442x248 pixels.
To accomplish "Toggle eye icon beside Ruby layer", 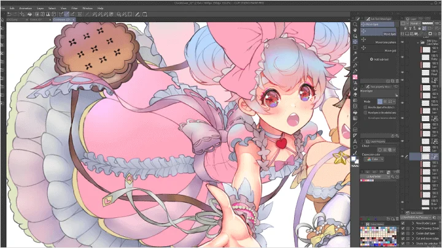I will (x=403, y=58).
